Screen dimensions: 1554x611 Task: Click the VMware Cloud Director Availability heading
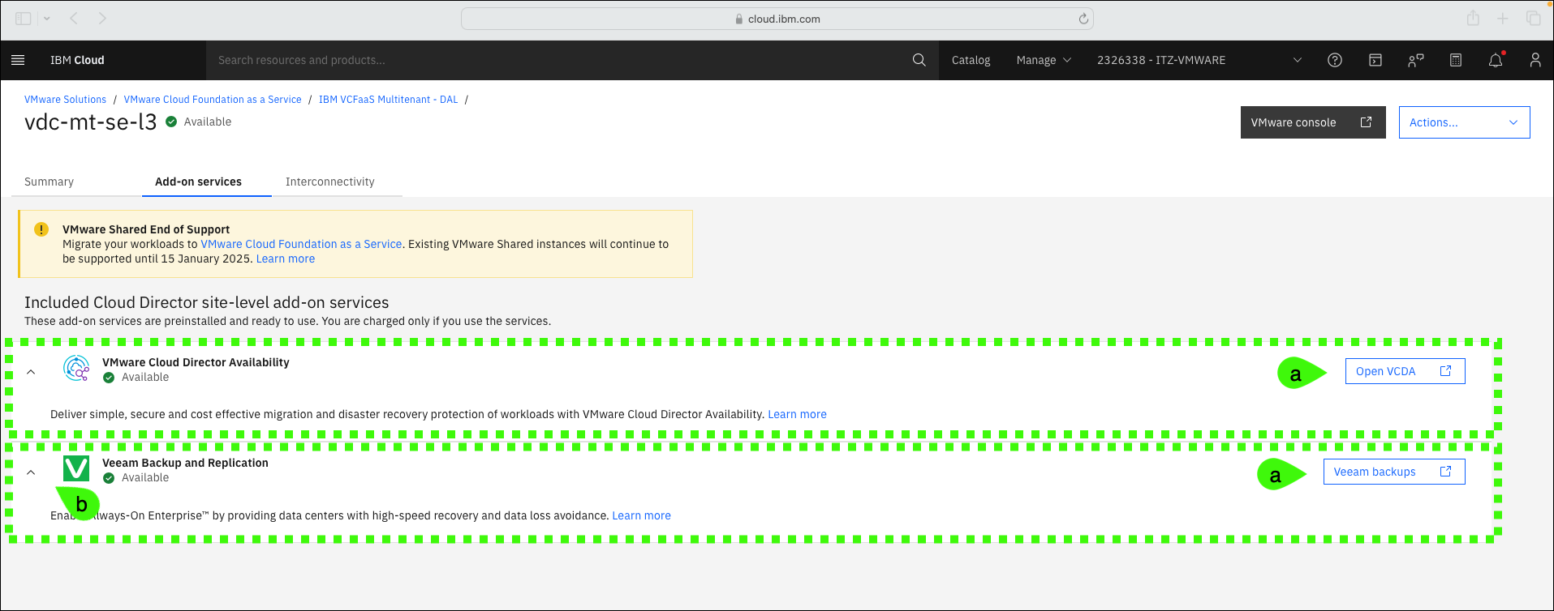196,362
